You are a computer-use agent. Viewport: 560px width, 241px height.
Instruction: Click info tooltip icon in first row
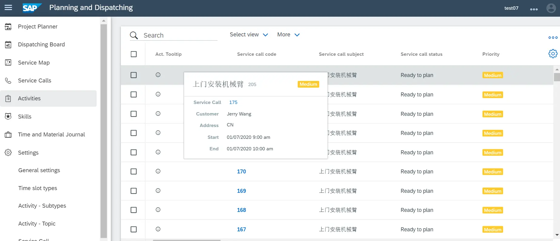pyautogui.click(x=158, y=75)
